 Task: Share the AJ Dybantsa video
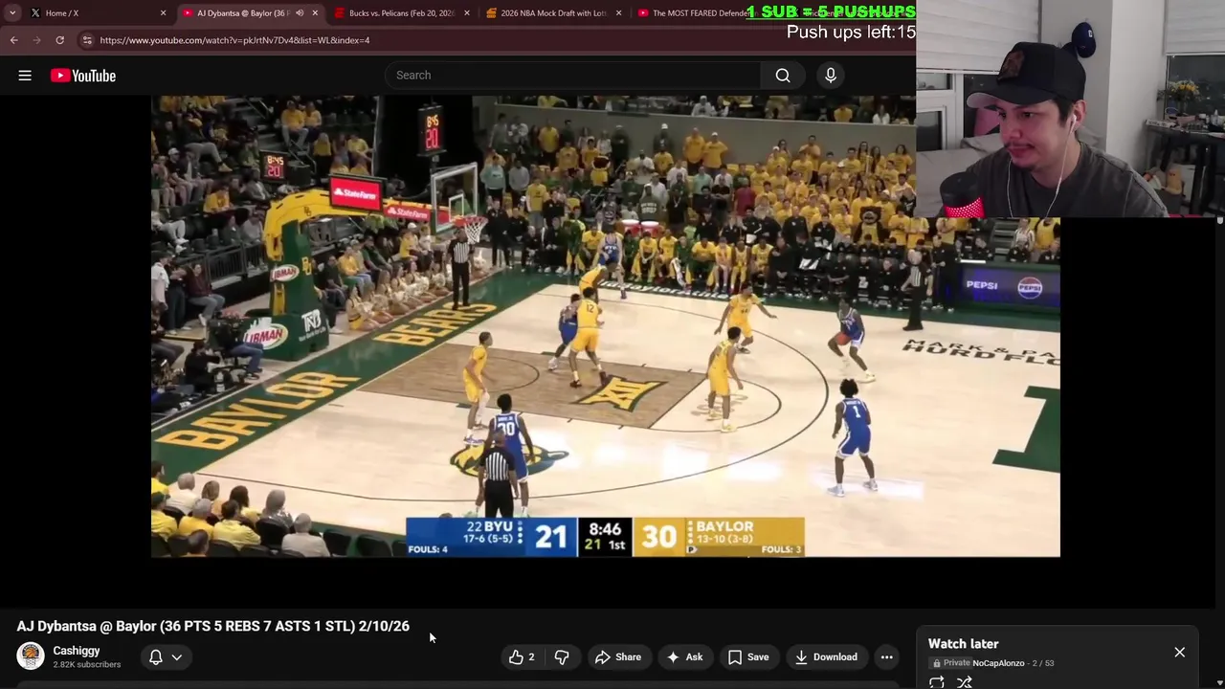[618, 657]
